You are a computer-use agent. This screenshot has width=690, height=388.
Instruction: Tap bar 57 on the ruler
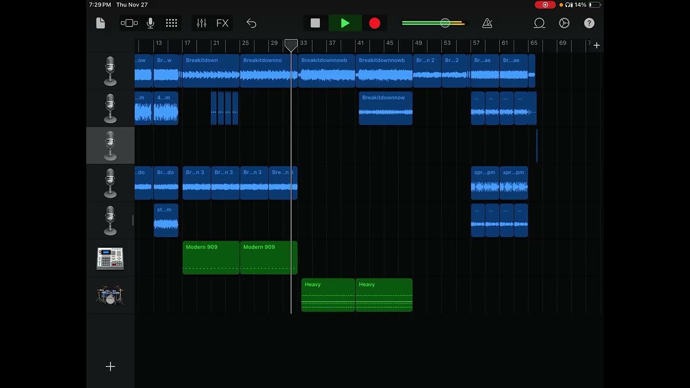coord(476,43)
